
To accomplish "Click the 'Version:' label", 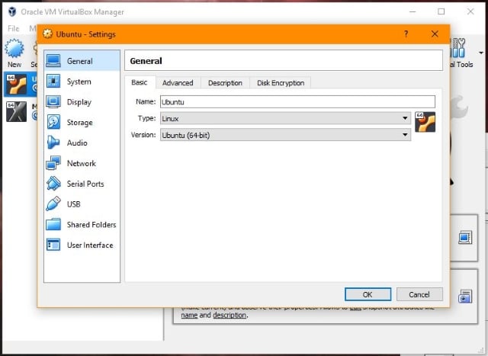I will (143, 135).
